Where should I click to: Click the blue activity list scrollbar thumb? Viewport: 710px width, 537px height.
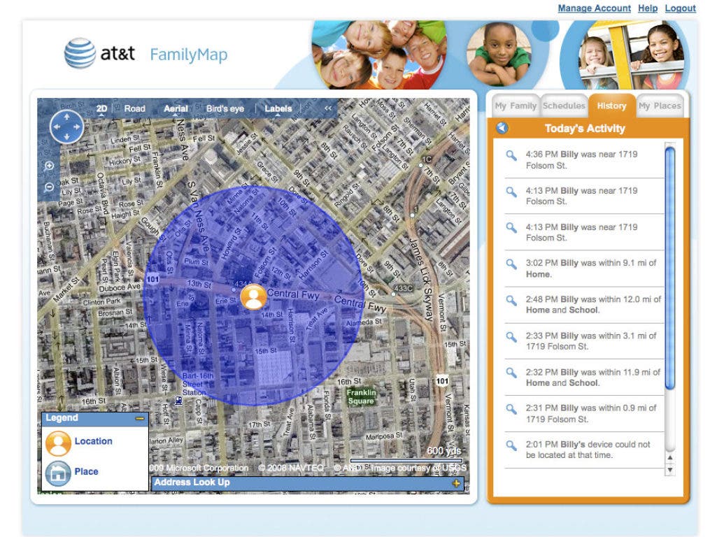pos(670,268)
